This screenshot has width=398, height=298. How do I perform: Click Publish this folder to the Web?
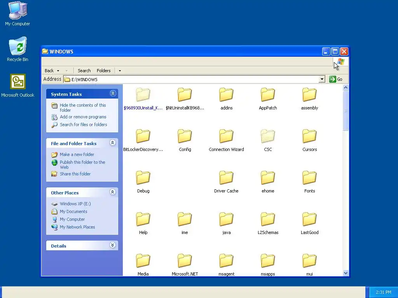82,165
